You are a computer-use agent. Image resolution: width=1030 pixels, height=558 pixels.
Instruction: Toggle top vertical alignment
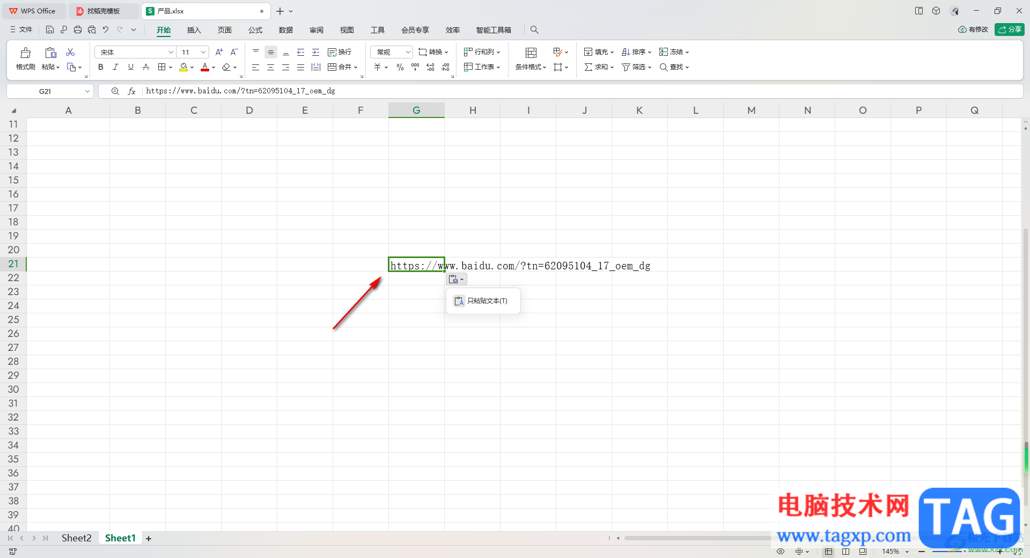point(256,52)
